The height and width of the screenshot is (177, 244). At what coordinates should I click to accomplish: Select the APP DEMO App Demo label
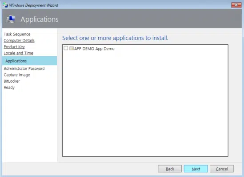[94, 49]
